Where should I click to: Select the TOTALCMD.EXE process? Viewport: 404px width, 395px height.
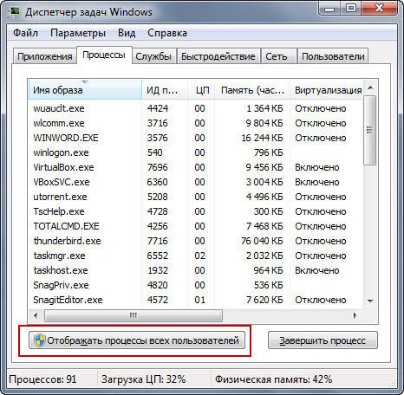(x=196, y=226)
